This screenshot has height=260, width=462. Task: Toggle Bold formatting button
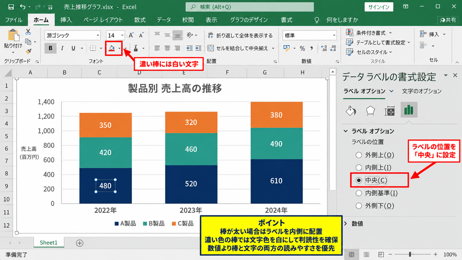click(x=50, y=48)
